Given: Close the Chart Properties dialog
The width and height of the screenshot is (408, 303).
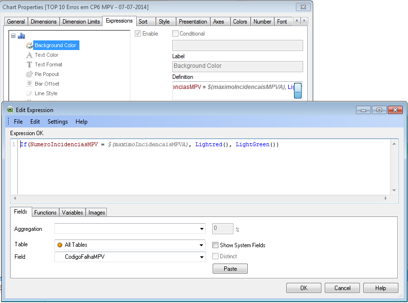Looking at the screenshot, I should click(x=303, y=7).
